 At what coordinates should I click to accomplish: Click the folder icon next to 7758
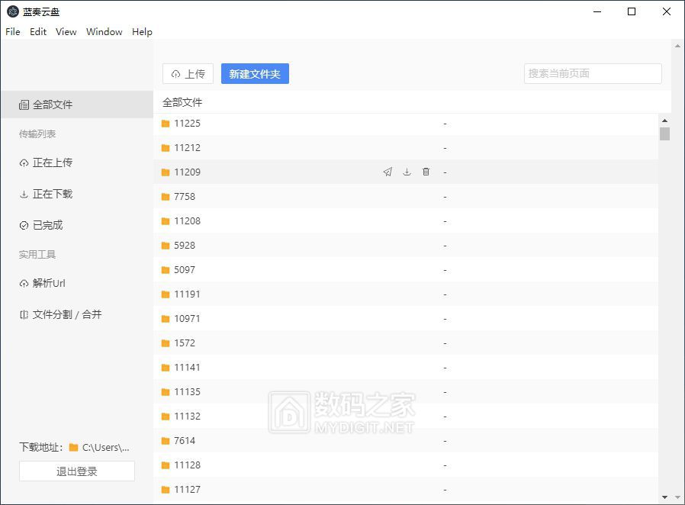pyautogui.click(x=165, y=196)
